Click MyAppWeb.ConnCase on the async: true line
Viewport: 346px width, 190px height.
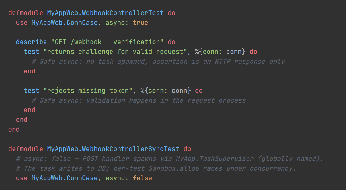click(x=64, y=23)
